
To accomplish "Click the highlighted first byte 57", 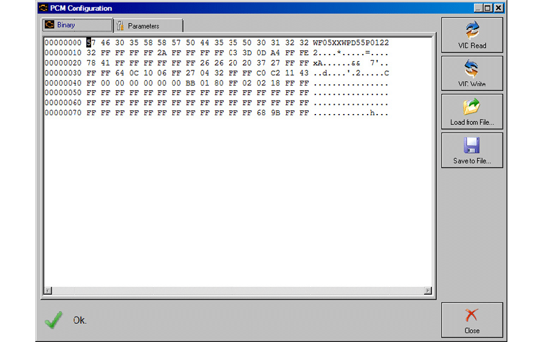I will pyautogui.click(x=91, y=43).
